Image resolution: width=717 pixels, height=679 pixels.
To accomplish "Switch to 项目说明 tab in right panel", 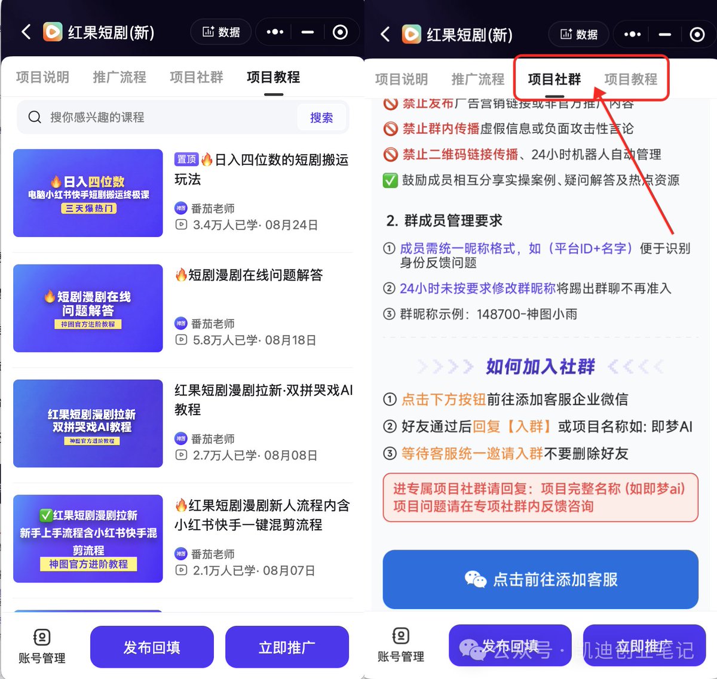I will pyautogui.click(x=402, y=79).
